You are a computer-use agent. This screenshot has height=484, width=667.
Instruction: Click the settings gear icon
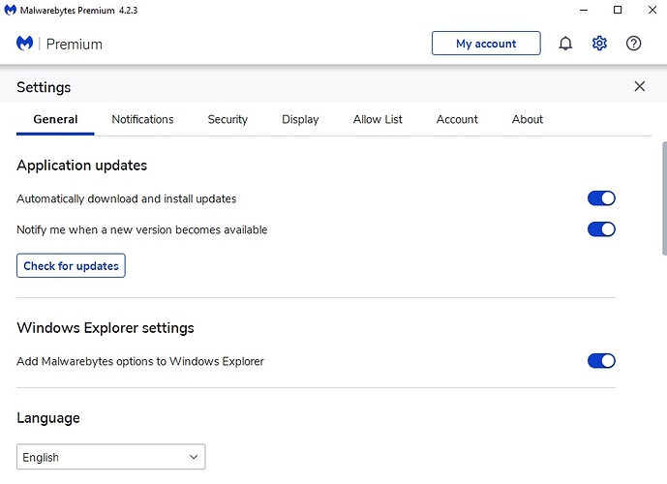pos(599,44)
